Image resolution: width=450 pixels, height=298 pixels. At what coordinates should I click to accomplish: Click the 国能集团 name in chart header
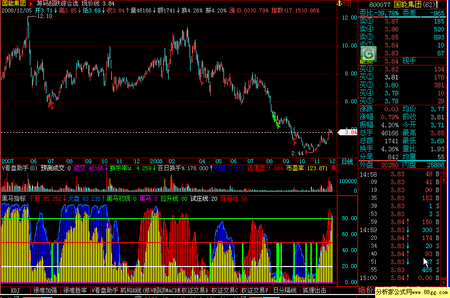14,3
